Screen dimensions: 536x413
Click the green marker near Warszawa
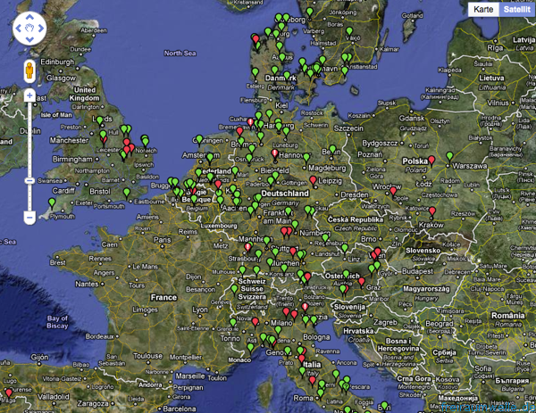click(x=449, y=158)
